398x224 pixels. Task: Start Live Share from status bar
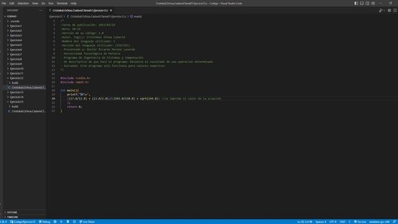[87, 222]
